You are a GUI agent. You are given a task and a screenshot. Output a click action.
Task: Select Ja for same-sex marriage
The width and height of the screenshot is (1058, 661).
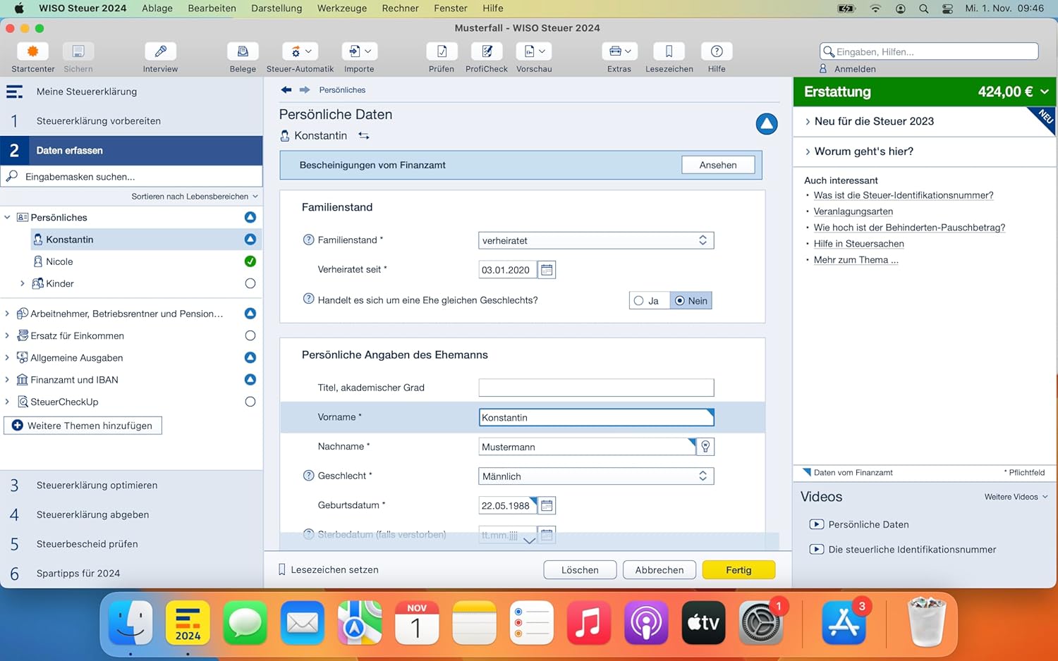click(x=649, y=301)
